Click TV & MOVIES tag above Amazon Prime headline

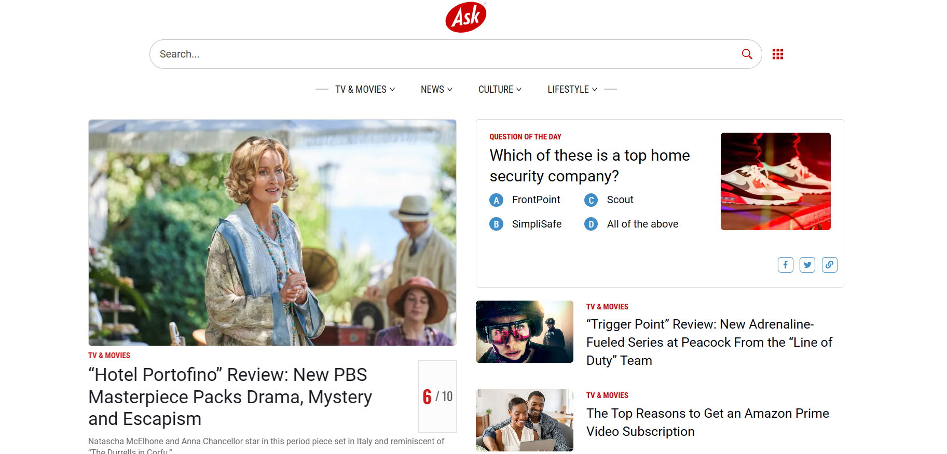(607, 395)
